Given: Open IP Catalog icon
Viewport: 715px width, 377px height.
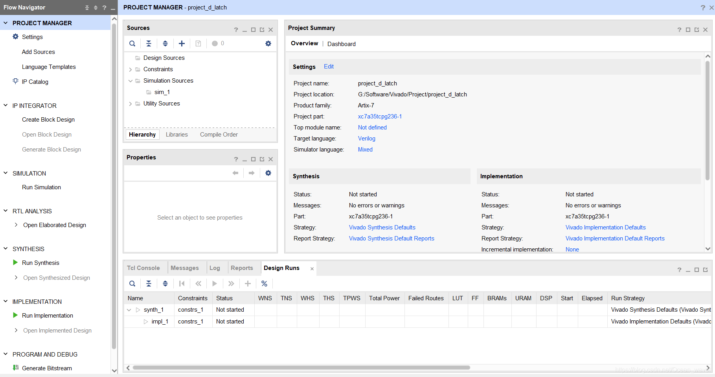Looking at the screenshot, I should [x=16, y=81].
